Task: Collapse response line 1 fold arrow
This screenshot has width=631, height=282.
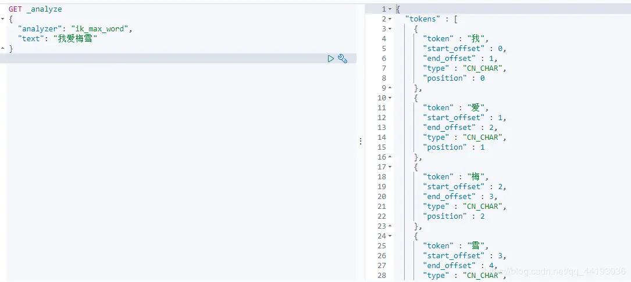Action: tap(390, 9)
